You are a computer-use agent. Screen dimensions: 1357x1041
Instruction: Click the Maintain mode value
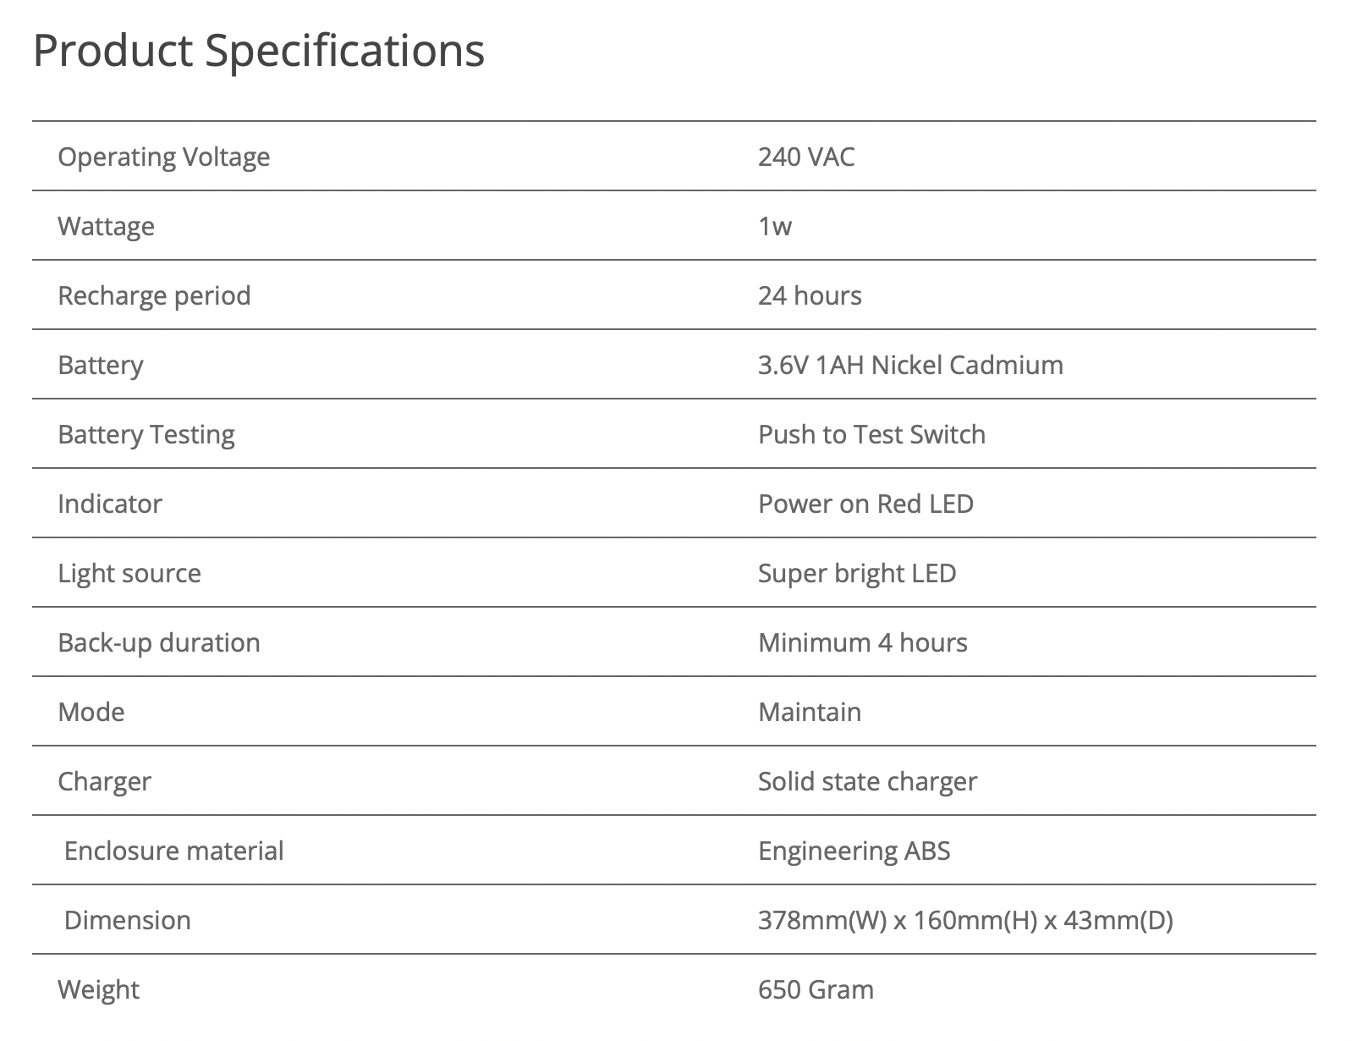coord(810,712)
